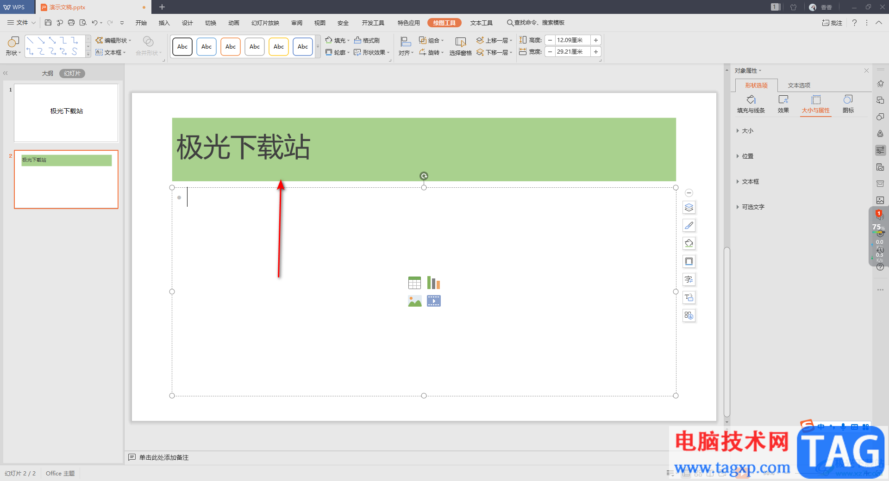Viewport: 889px width, 481px height.
Task: Click the help question mark icon
Action: tap(854, 23)
